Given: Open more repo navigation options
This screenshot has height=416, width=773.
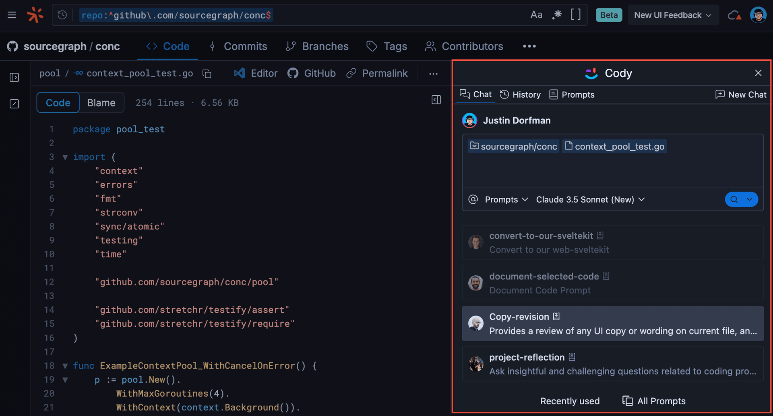Looking at the screenshot, I should 529,46.
